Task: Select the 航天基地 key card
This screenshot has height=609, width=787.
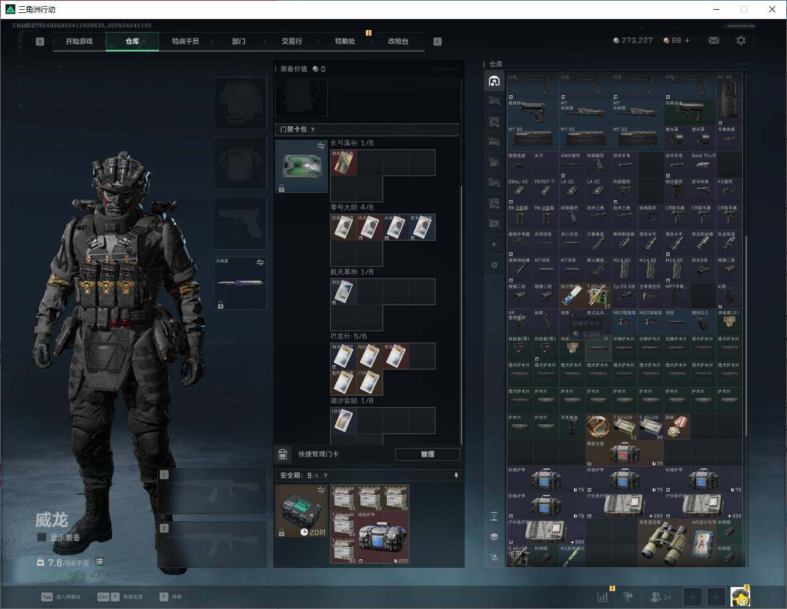Action: click(344, 292)
